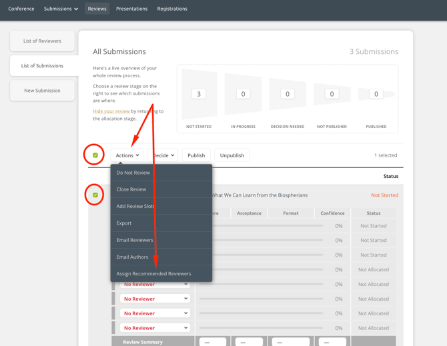Image resolution: width=447 pixels, height=346 pixels.
Task: Follow the 'Hide your review' link
Action: [x=111, y=111]
